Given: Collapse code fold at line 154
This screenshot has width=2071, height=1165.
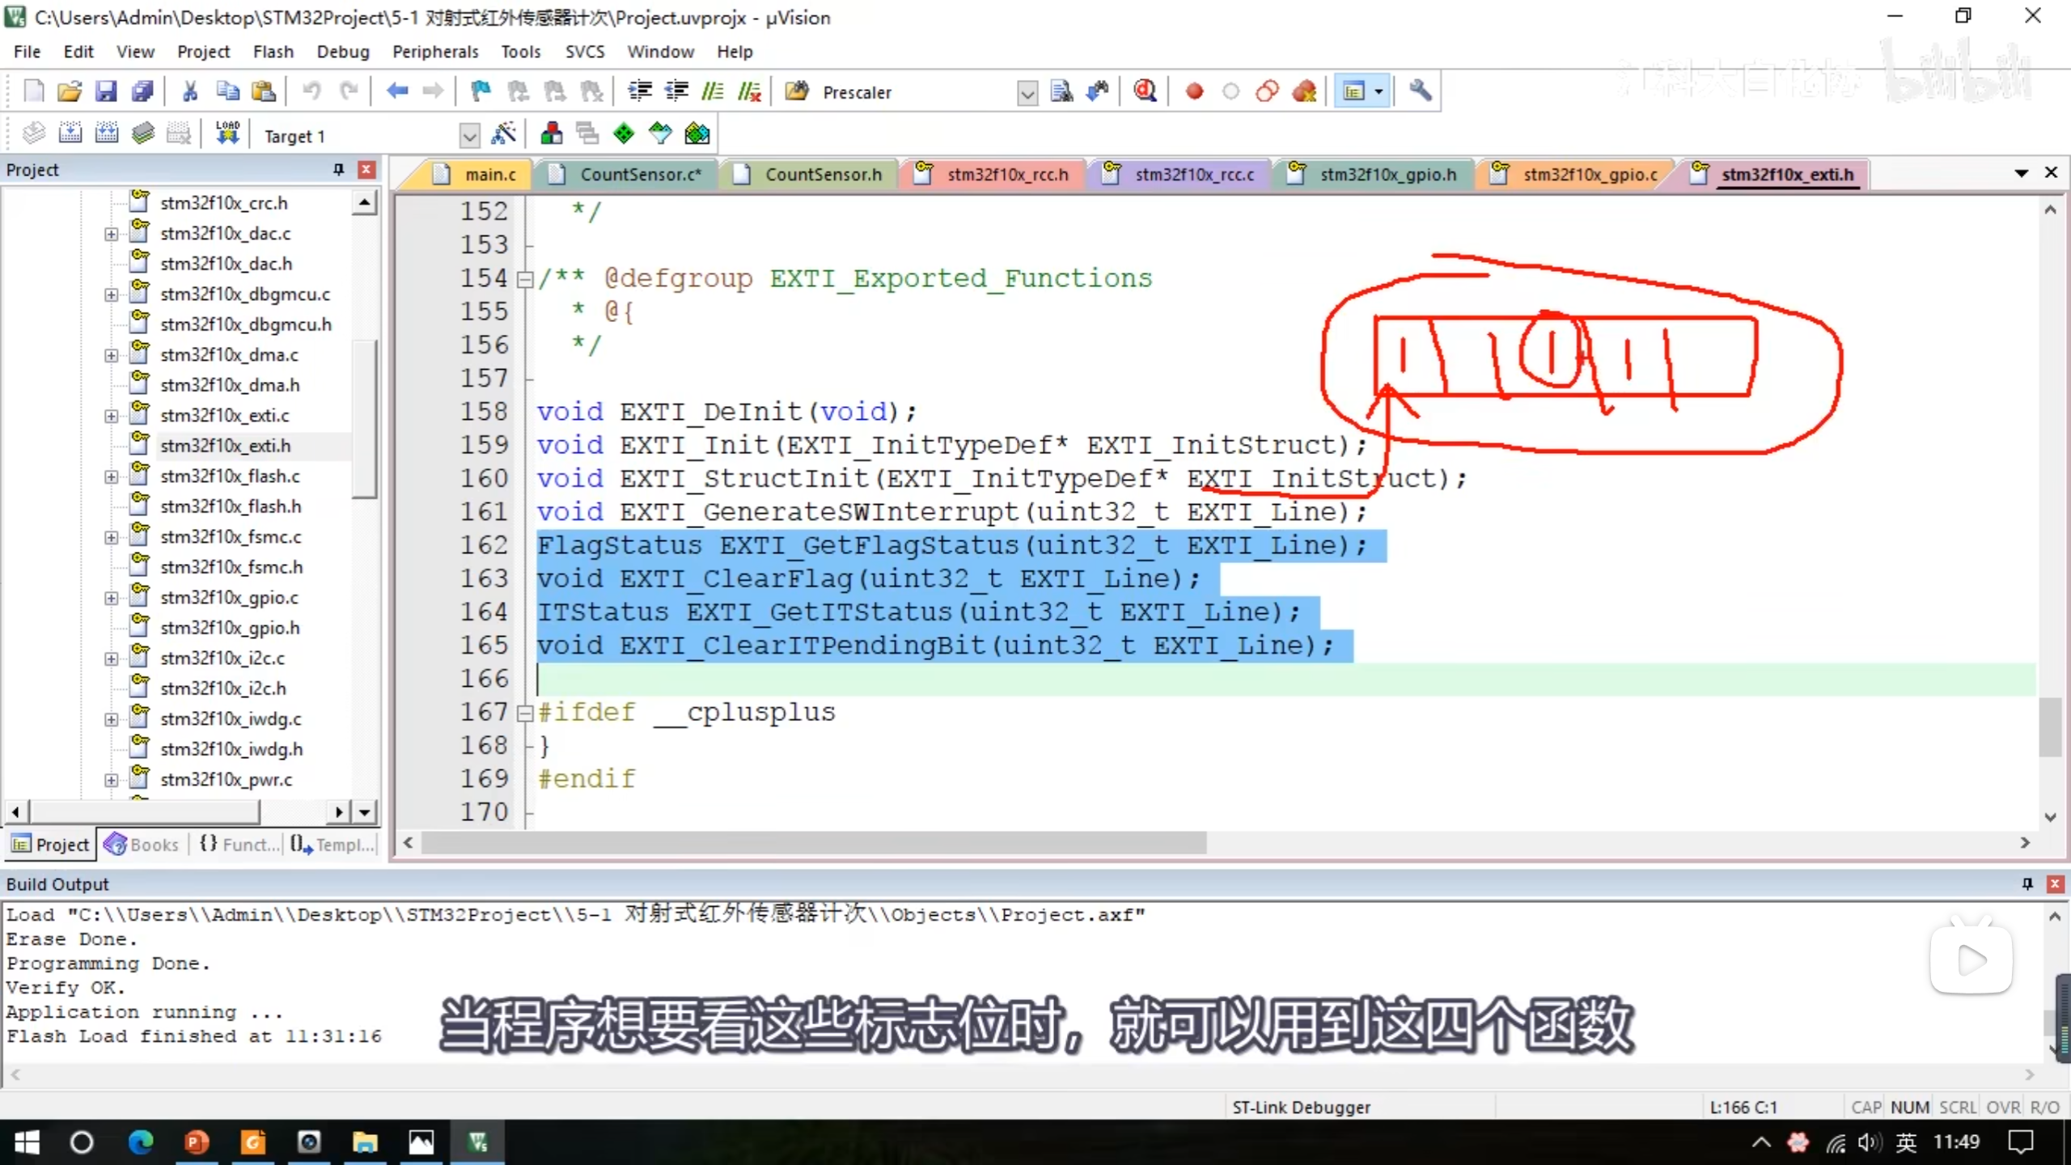Looking at the screenshot, I should click(x=525, y=279).
